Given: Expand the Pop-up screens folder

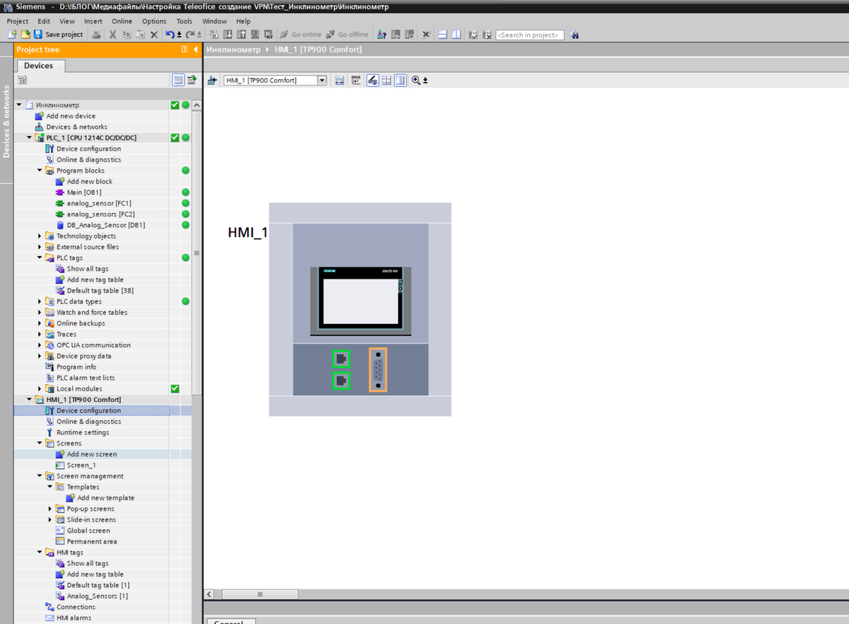Looking at the screenshot, I should (50, 509).
